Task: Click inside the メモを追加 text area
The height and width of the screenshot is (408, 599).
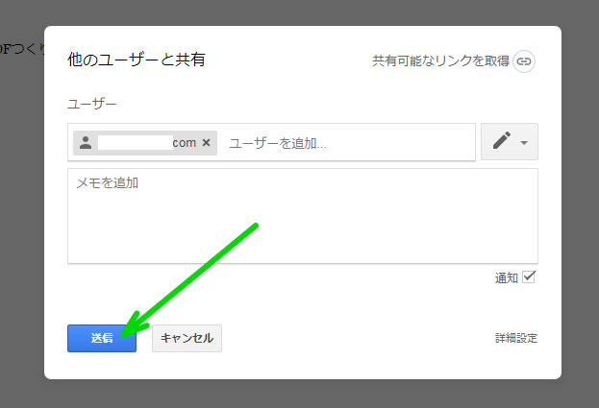Action: click(302, 216)
